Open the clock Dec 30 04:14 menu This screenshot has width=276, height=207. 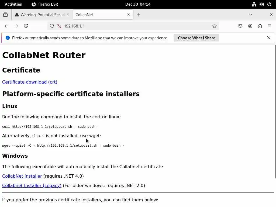click(138, 4)
